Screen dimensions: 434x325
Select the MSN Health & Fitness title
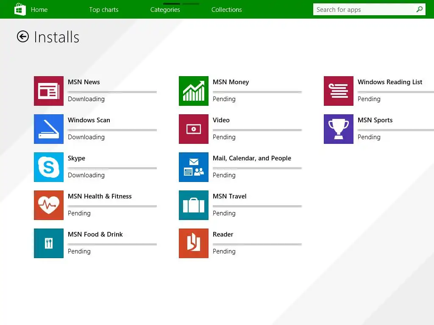100,196
